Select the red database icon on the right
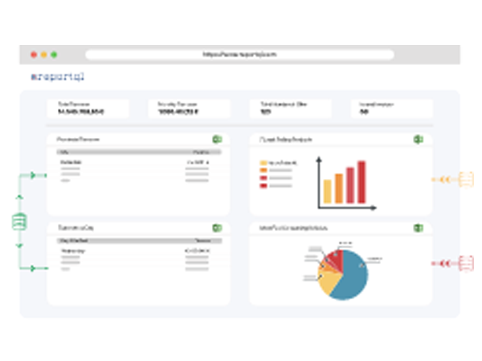 (464, 263)
